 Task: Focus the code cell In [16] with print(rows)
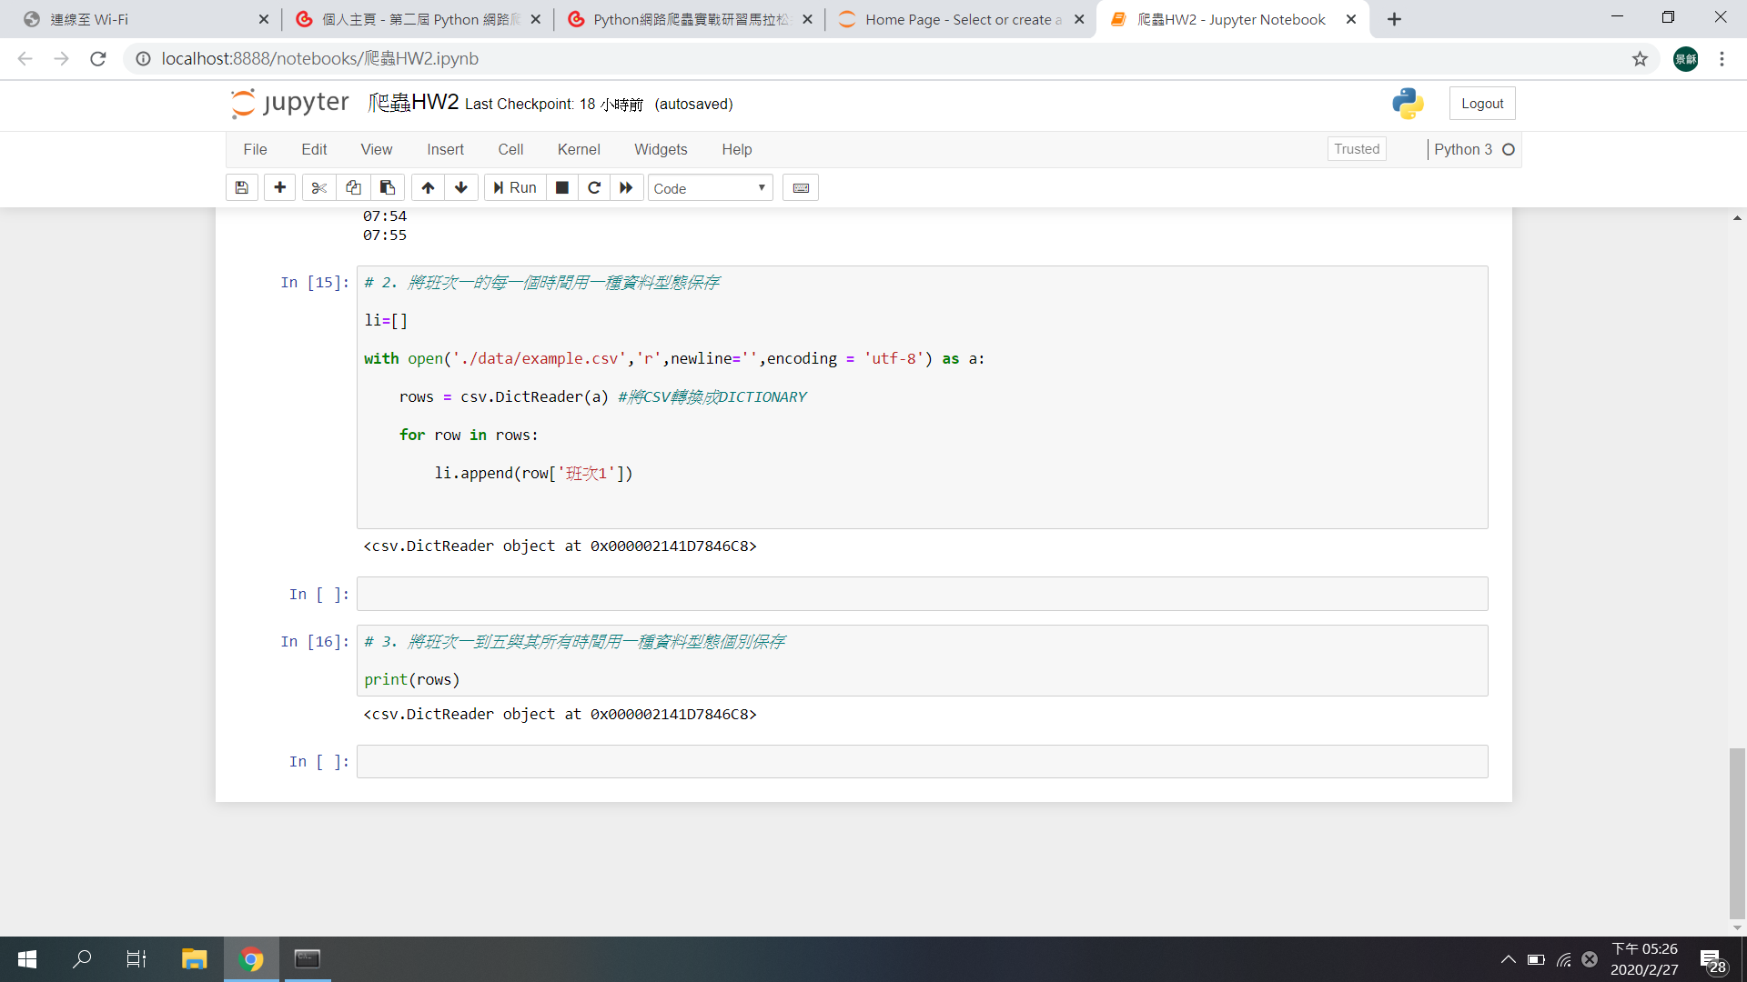[922, 661]
